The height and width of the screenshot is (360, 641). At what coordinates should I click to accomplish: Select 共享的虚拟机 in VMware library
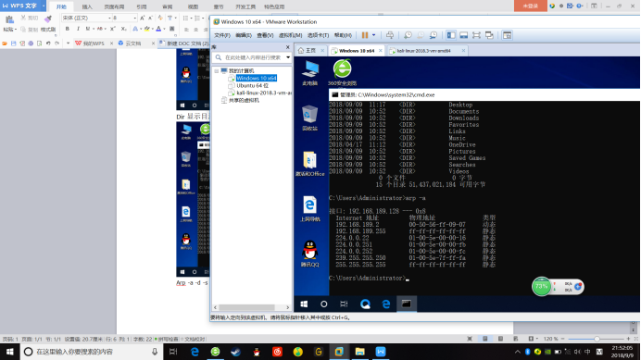(x=244, y=101)
